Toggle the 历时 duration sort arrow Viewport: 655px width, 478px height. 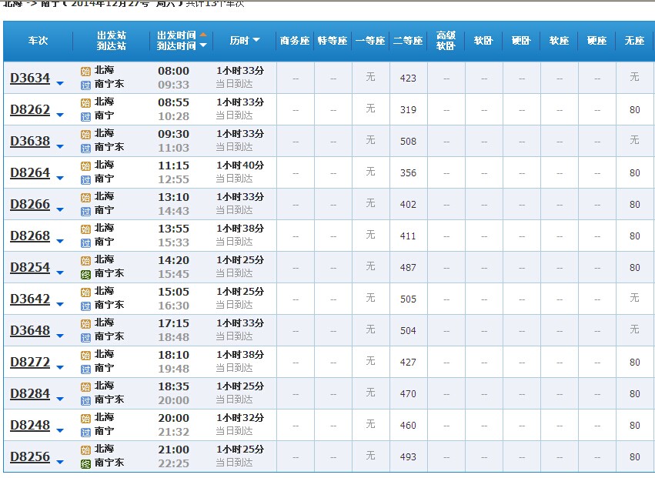256,41
